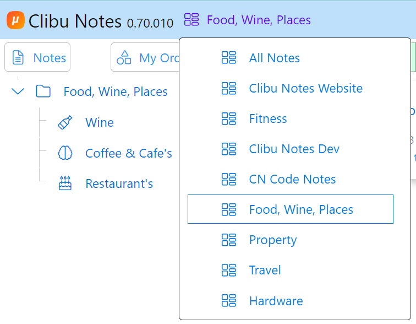Open the Wine note in tree

coord(100,122)
